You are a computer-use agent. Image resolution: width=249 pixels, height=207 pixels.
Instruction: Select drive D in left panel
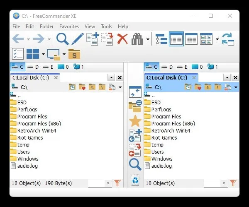[33, 67]
